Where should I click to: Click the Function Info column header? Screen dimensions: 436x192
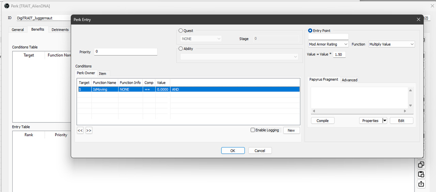point(130,83)
